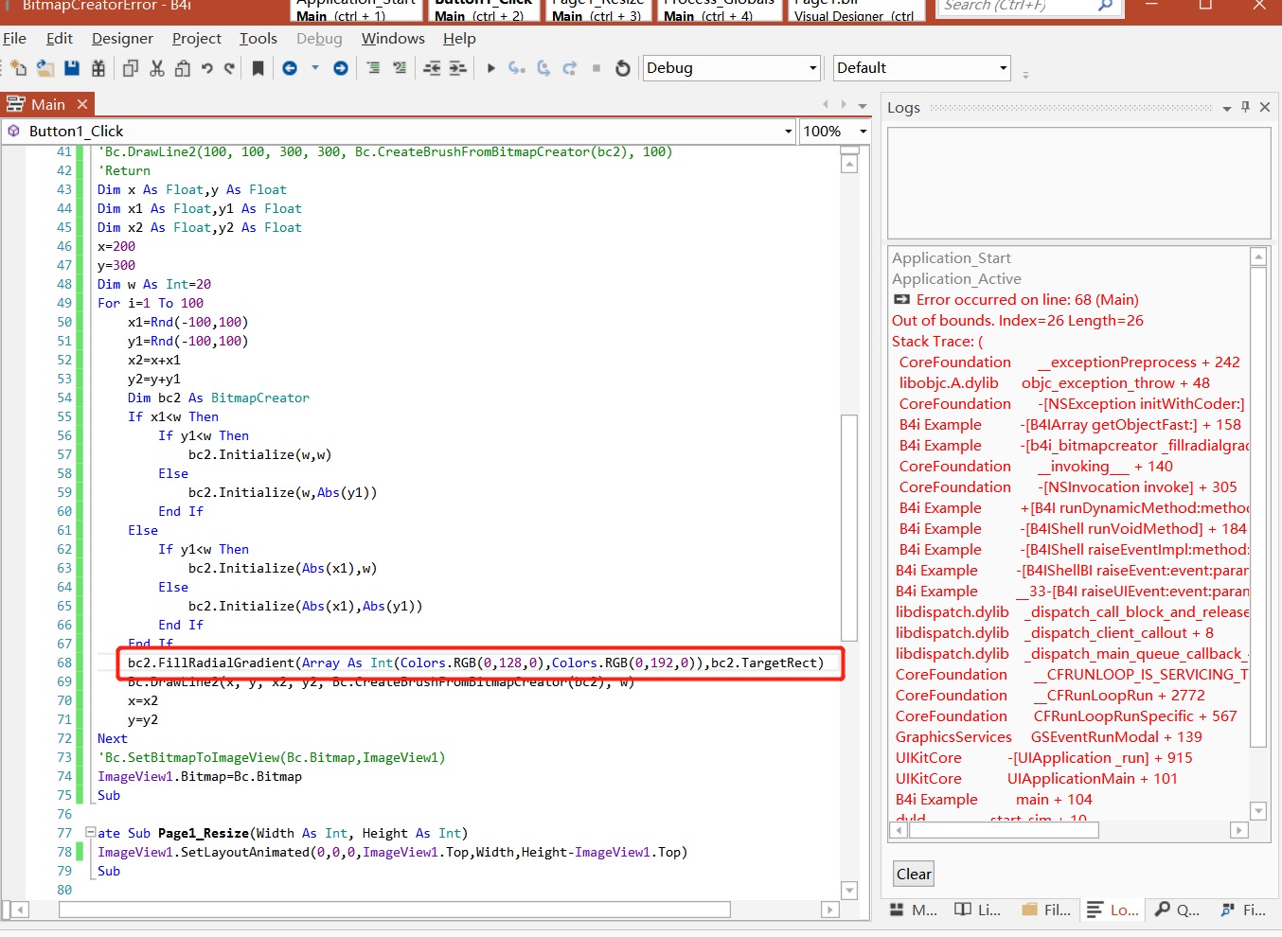Expand the Button1_Click sub selector dropdown

(x=788, y=132)
